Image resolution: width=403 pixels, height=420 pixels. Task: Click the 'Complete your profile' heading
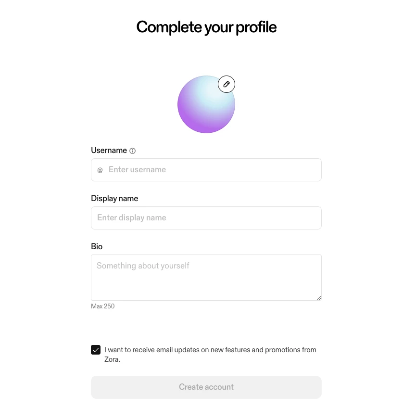pos(206,27)
